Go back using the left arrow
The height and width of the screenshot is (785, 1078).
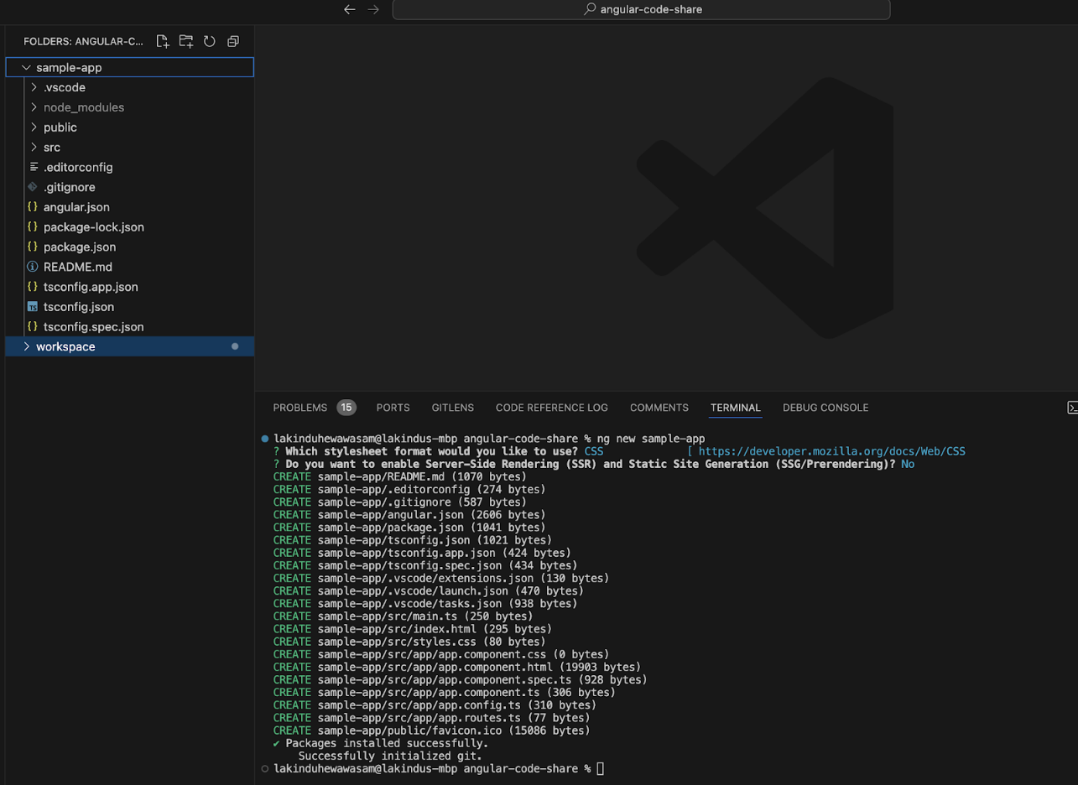[x=350, y=9]
